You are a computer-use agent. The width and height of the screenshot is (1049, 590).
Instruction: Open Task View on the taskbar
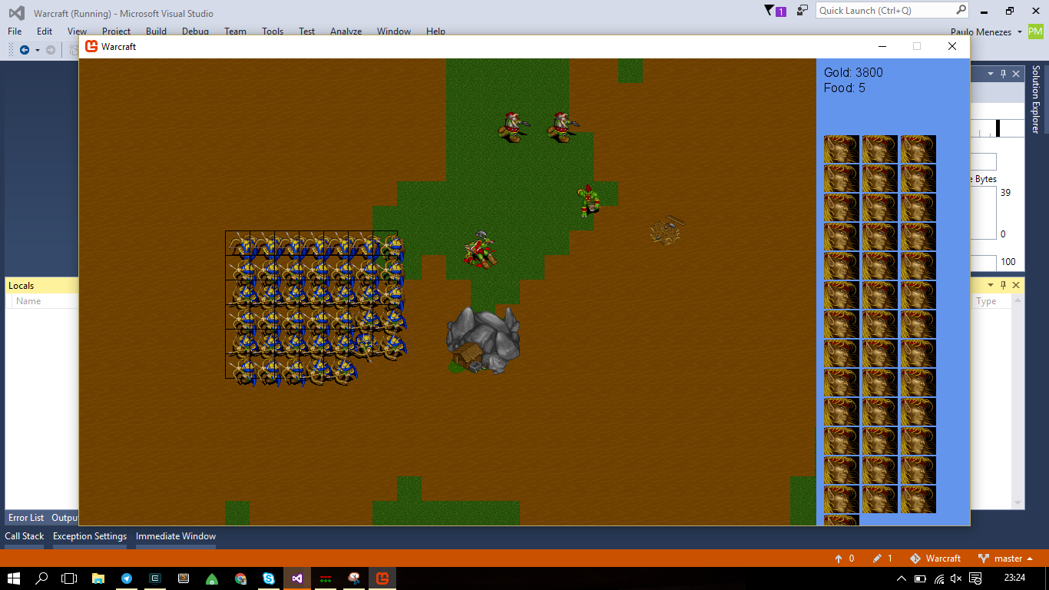click(x=69, y=578)
